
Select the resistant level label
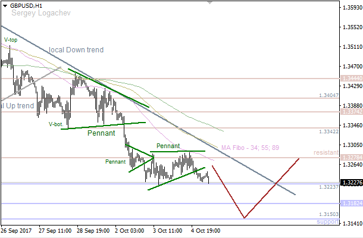[326, 153]
